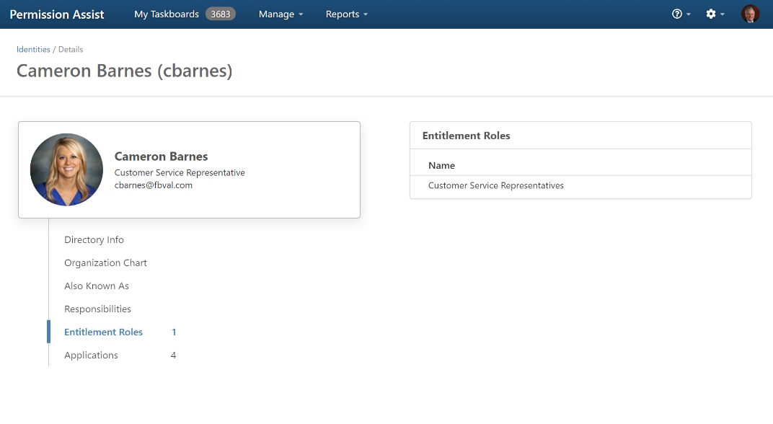The width and height of the screenshot is (773, 424).
Task: Select Also Known As section
Action: [97, 286]
